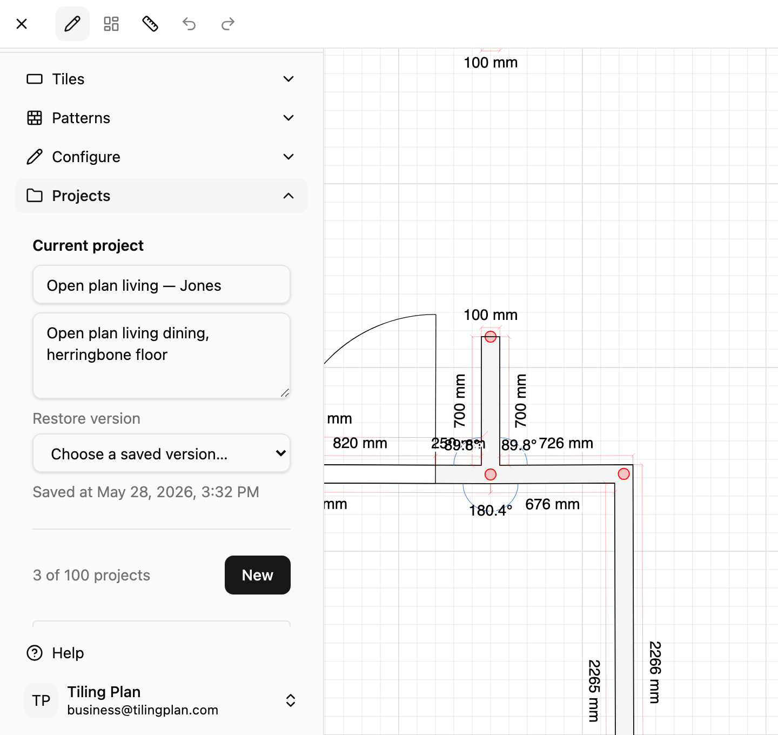This screenshot has width=778, height=735.
Task: Click the 820 mm dimension label
Action: 360,443
